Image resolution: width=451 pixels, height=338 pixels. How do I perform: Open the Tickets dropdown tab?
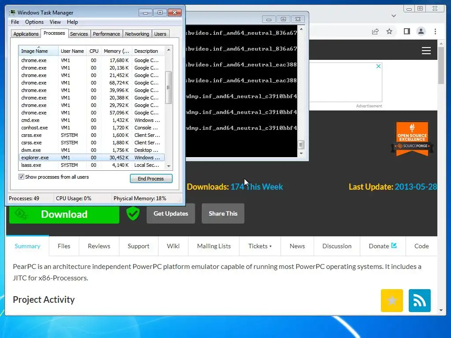coord(260,246)
